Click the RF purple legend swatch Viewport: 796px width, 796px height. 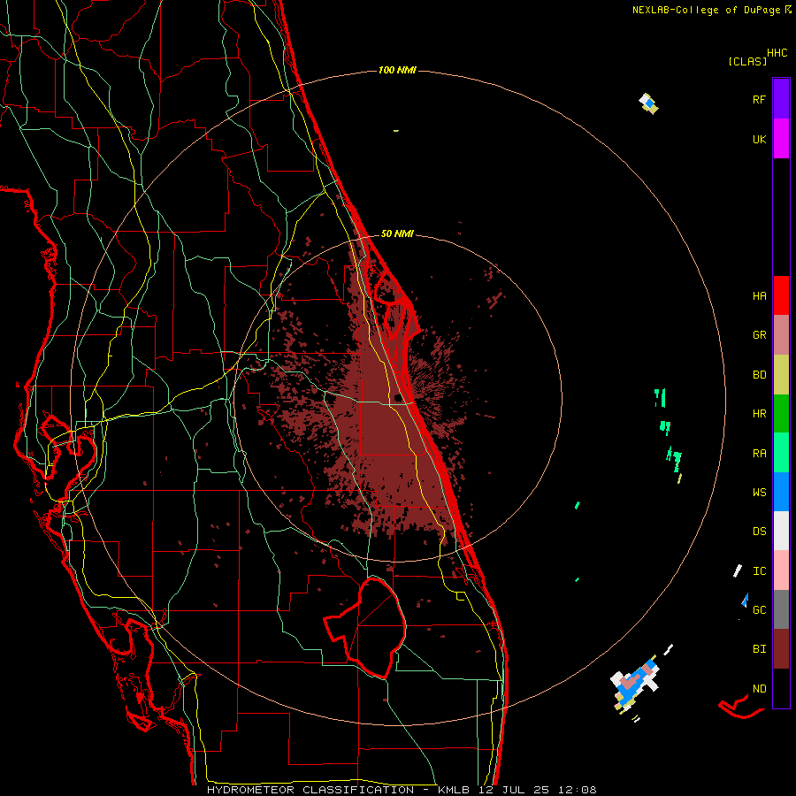coord(781,98)
